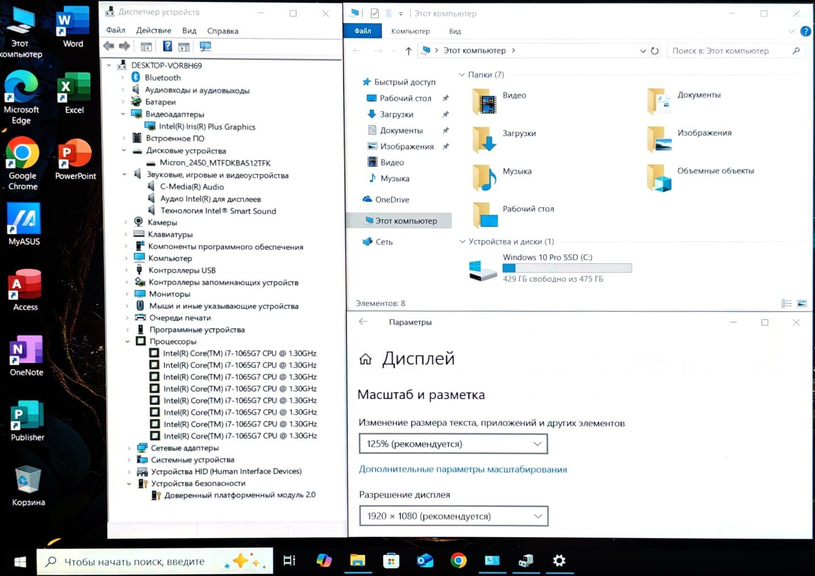
Task: Select OneDrive in the navigation pane
Action: pyautogui.click(x=386, y=200)
